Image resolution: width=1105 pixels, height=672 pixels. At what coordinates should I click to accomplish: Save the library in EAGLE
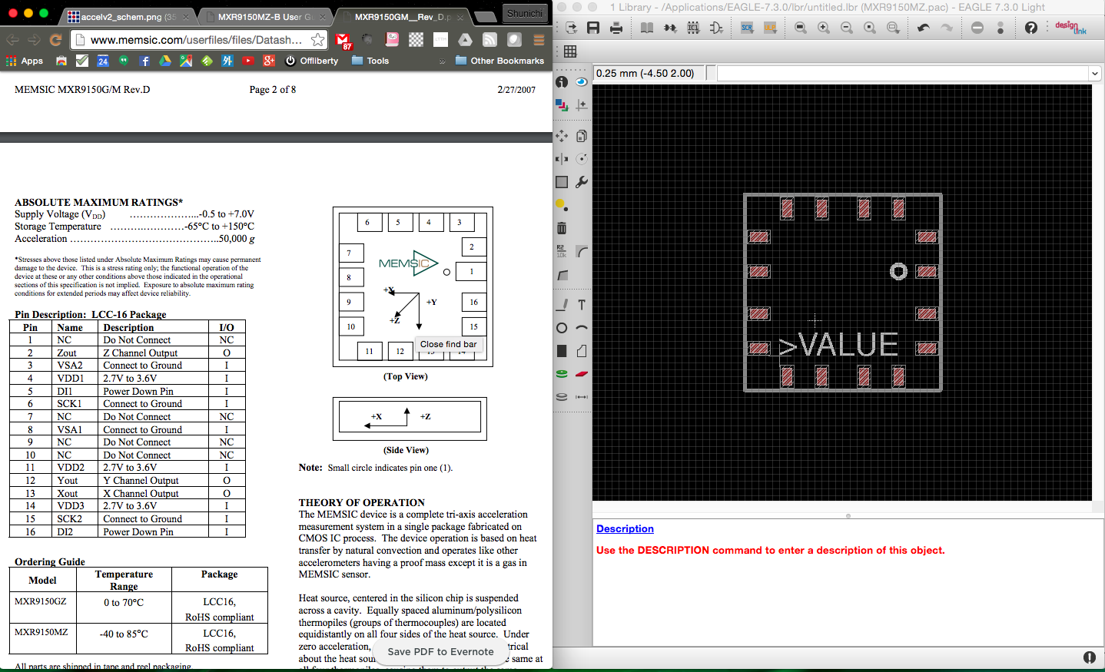tap(593, 28)
